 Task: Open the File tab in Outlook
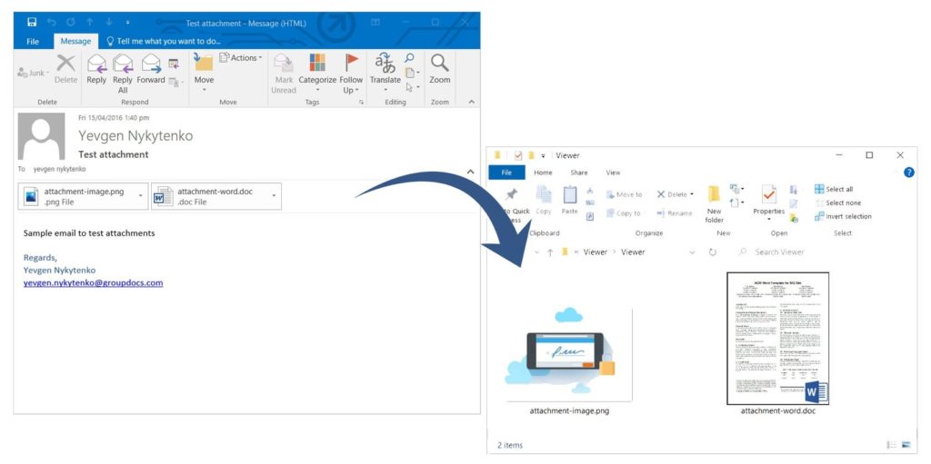click(33, 41)
